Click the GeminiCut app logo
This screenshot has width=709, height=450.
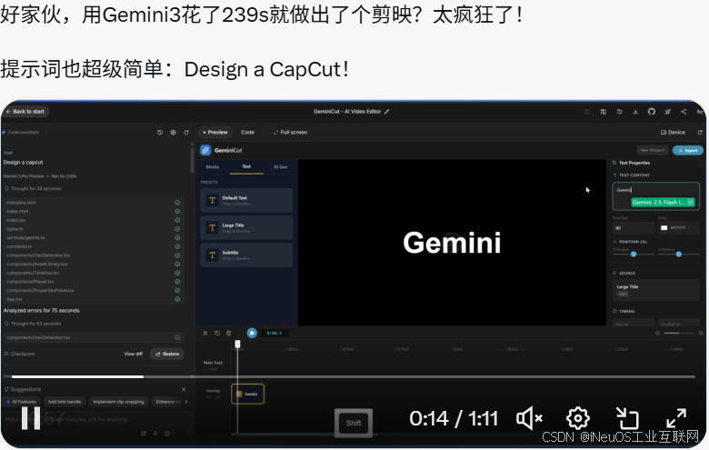pyautogui.click(x=205, y=150)
